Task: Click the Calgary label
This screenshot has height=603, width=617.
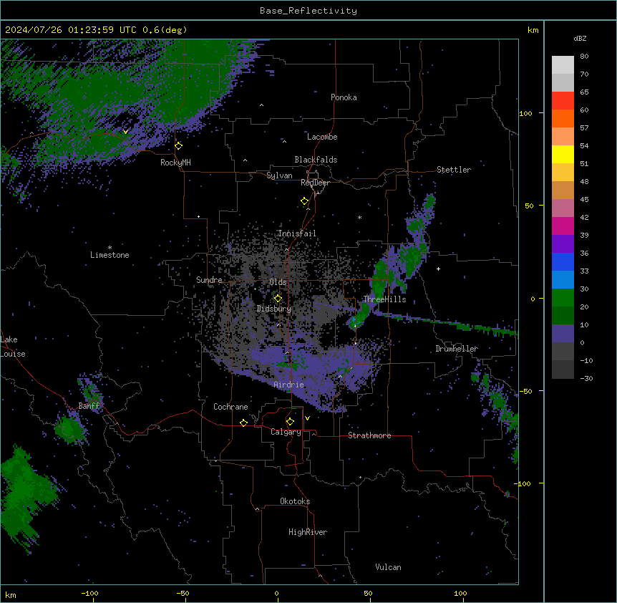Action: pyautogui.click(x=286, y=432)
